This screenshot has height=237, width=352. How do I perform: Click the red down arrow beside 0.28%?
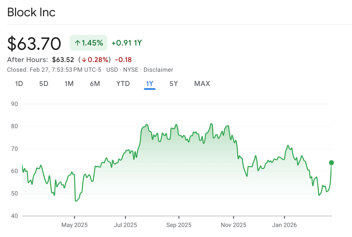point(84,60)
